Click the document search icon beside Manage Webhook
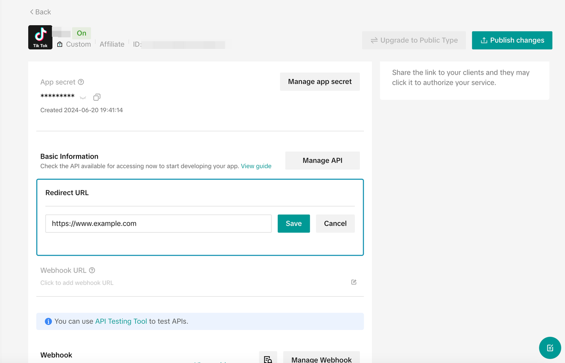565x363 pixels. 268,359
